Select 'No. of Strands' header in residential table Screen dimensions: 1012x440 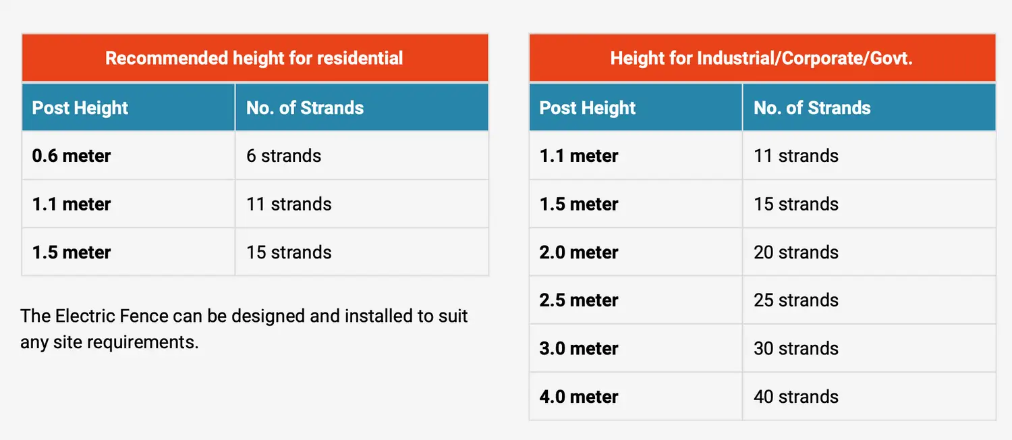tap(305, 108)
